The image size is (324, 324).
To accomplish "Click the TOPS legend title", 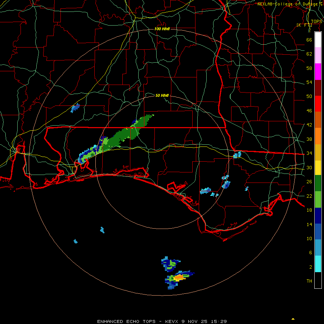I will click(316, 22).
